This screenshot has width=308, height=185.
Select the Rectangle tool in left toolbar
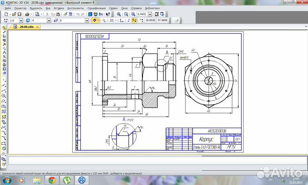4,143
